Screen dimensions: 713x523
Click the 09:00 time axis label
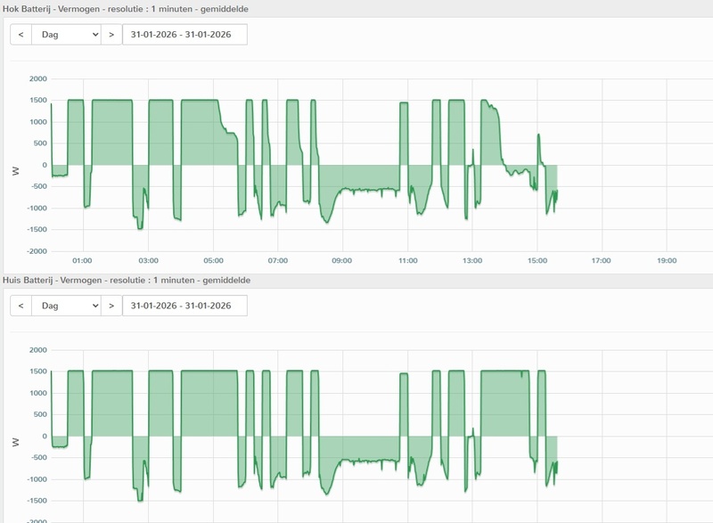[x=342, y=261]
